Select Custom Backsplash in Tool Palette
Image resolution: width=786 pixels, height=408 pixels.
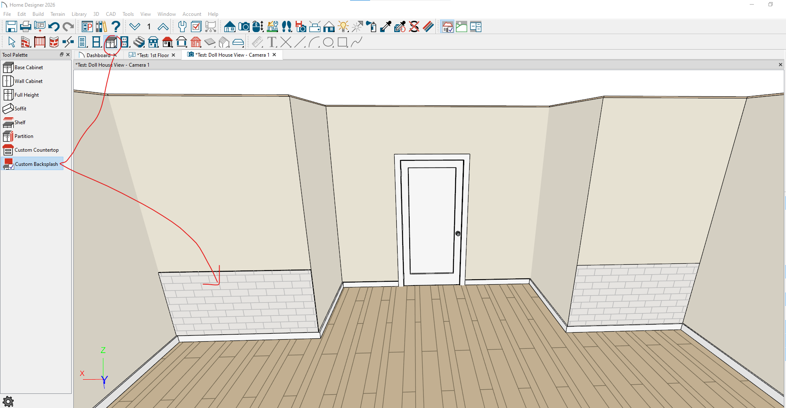pyautogui.click(x=36, y=164)
